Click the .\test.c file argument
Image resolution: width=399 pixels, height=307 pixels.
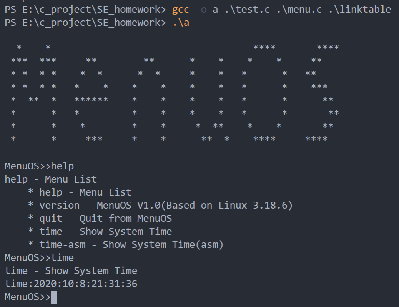[247, 10]
